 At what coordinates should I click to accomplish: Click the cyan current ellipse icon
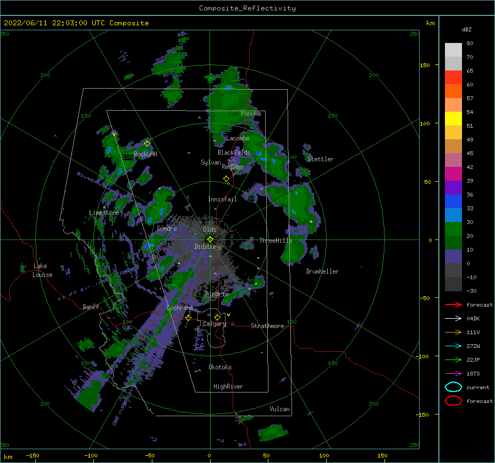tap(453, 387)
